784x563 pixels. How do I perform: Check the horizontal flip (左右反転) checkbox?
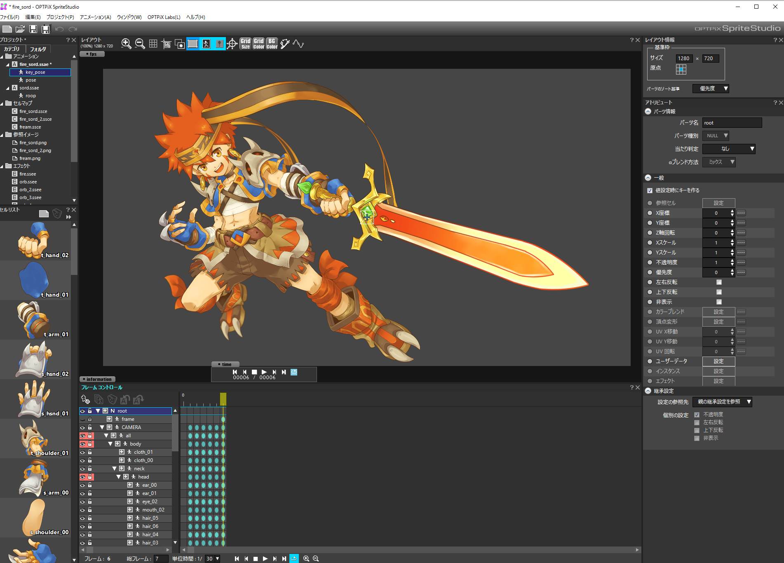(x=719, y=282)
